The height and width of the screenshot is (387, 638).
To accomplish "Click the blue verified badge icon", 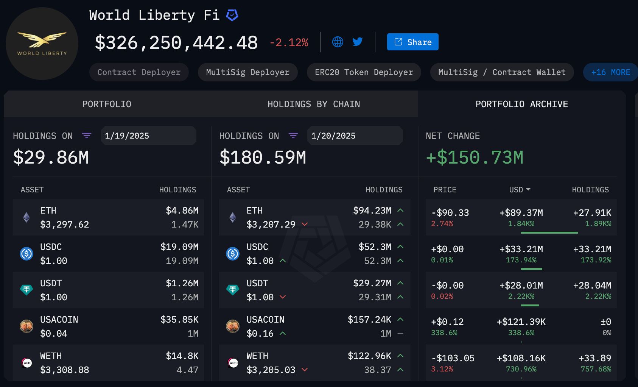I will pyautogui.click(x=232, y=15).
